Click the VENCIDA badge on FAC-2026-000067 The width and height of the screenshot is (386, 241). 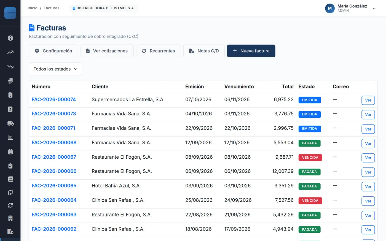pos(310,158)
